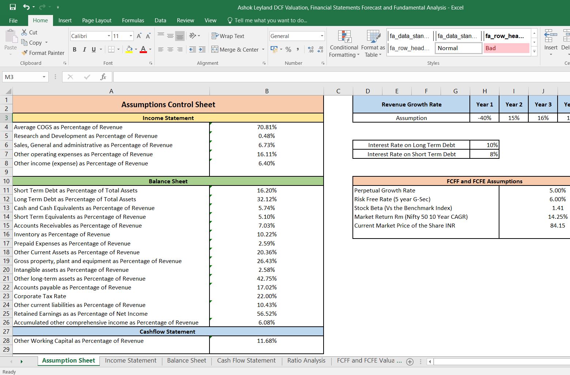Viewport: 570px width, 375px height.
Task: Increase font size with large A icon
Action: 139,36
